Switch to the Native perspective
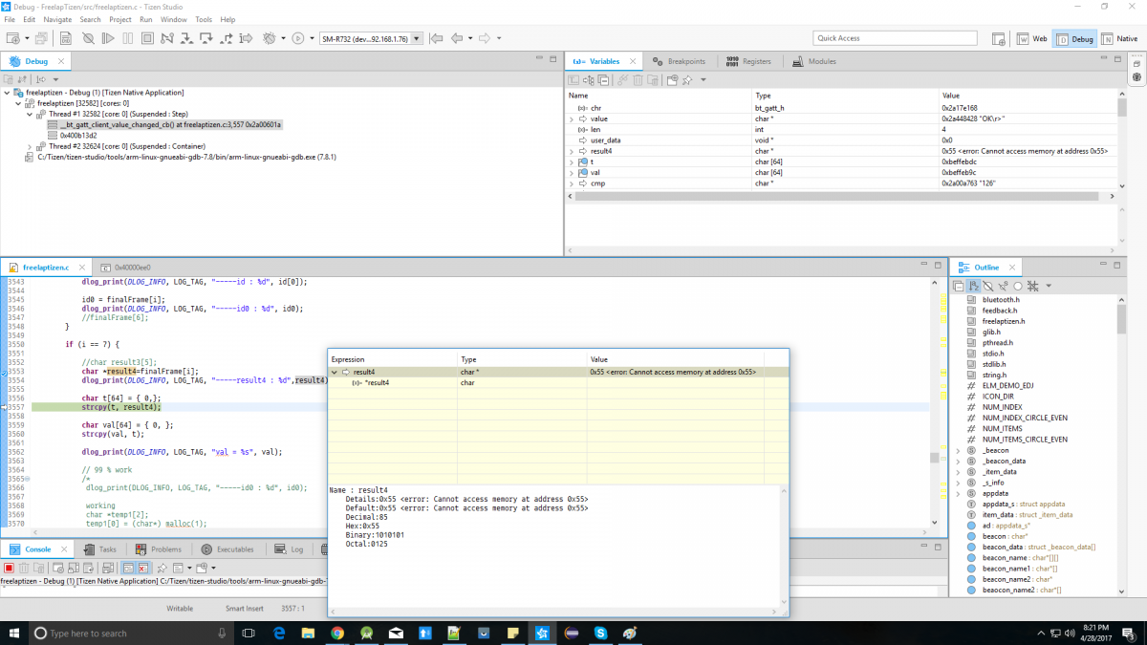 (1118, 38)
